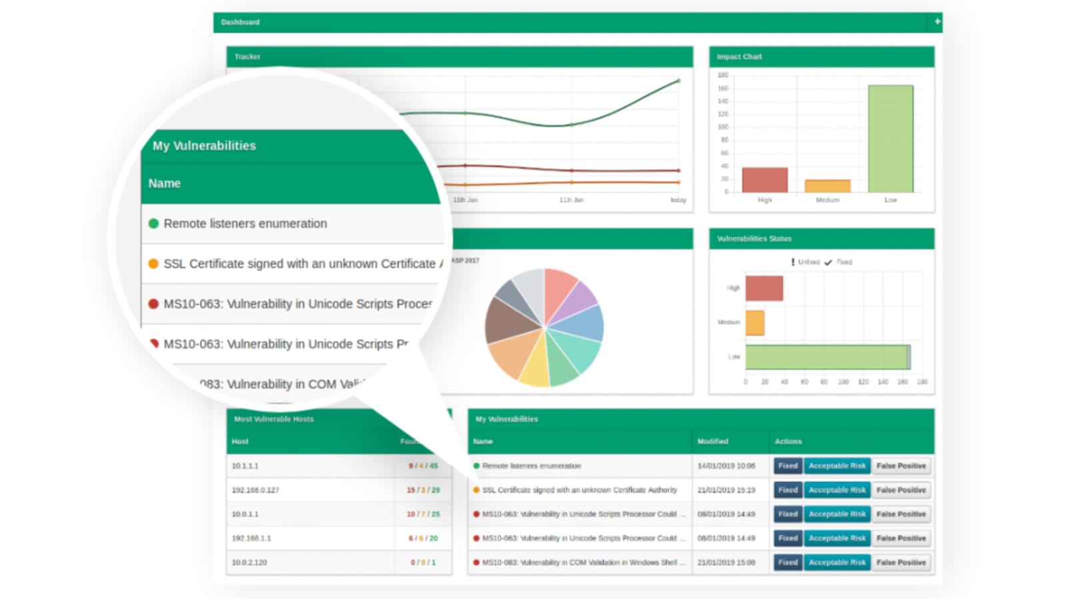Sort hosts by Host column header

[240, 441]
